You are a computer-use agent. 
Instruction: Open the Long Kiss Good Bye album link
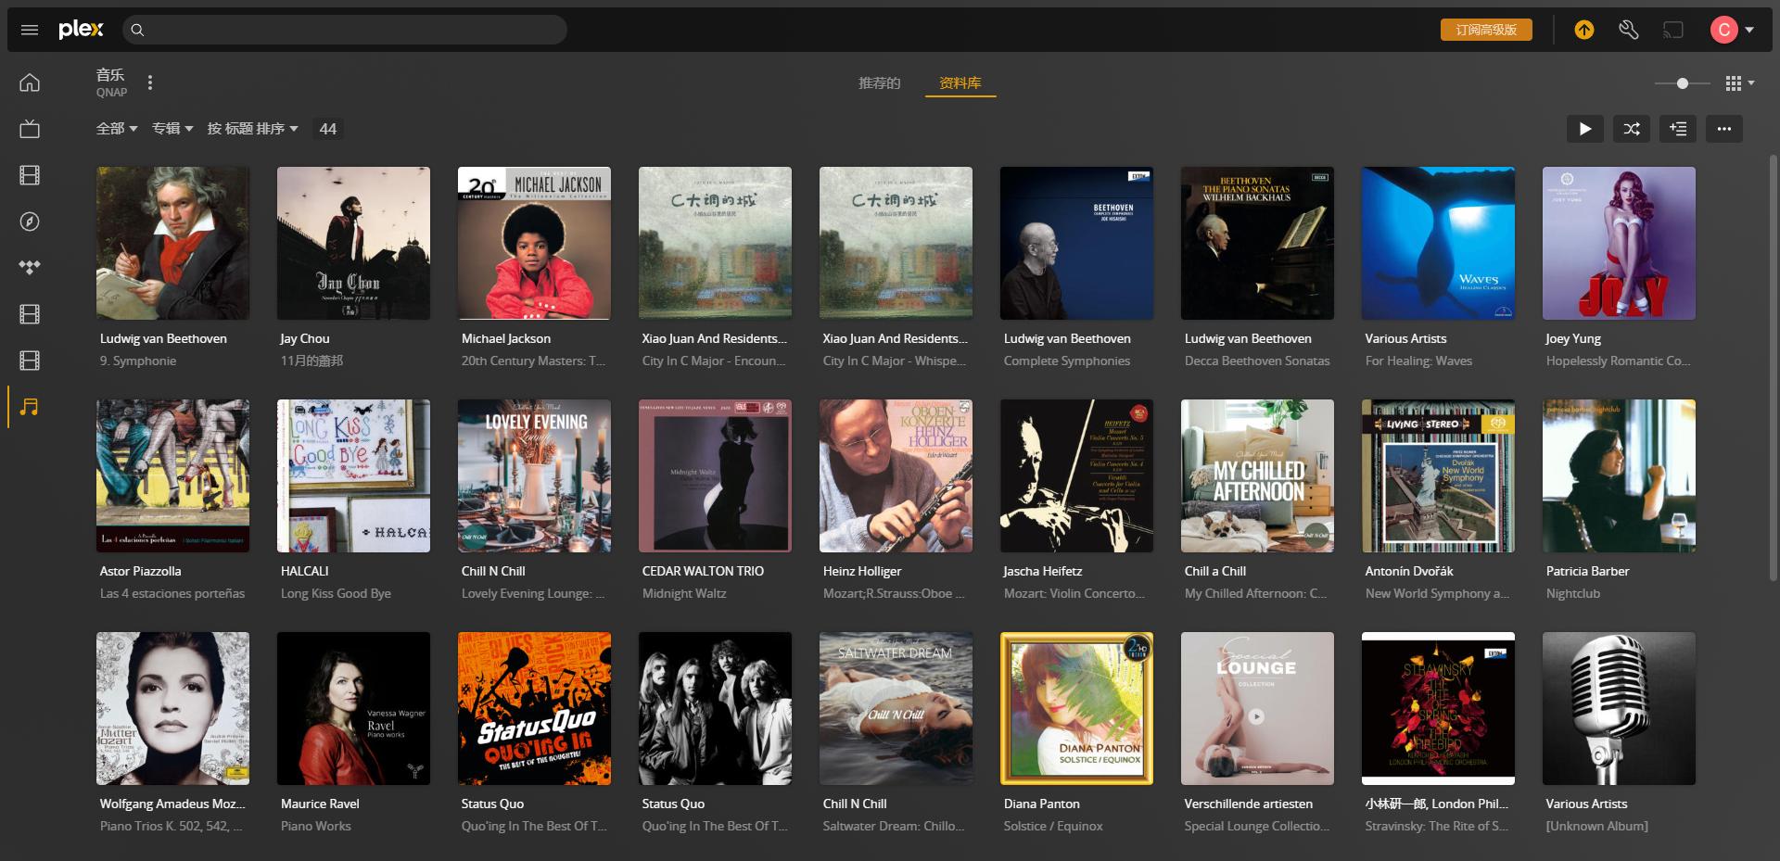[x=336, y=594]
